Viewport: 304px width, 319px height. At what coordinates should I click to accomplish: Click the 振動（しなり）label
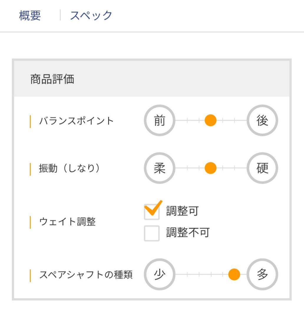click(70, 168)
